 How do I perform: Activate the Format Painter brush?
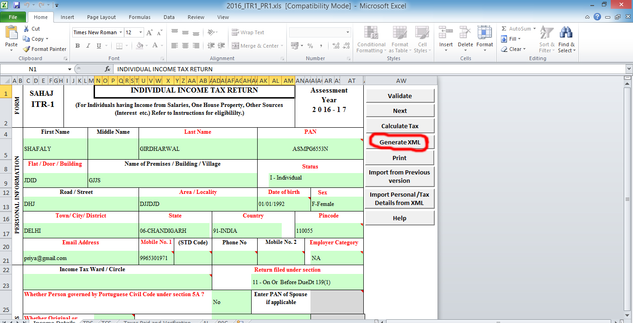click(26, 49)
